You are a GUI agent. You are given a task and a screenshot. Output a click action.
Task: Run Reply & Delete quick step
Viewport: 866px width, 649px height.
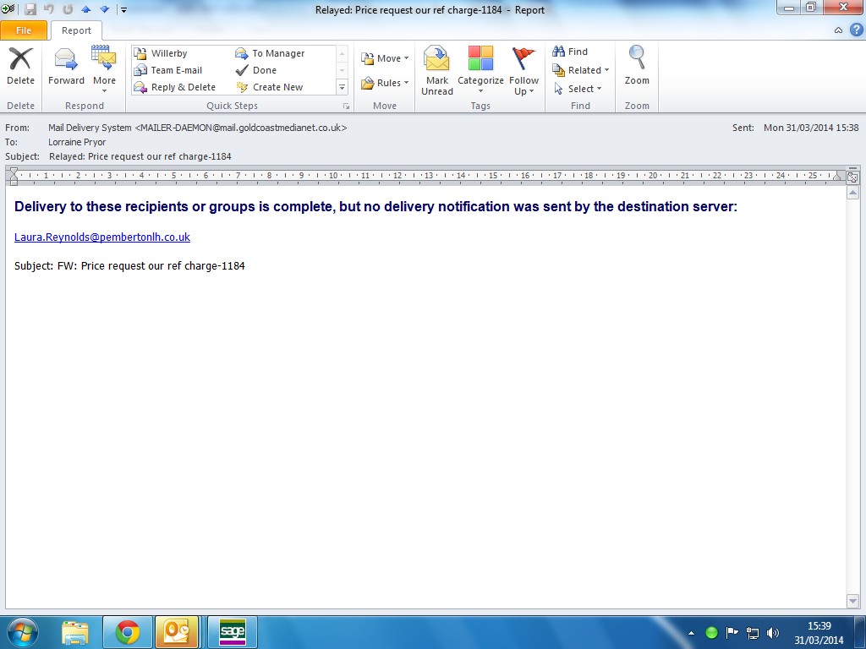click(x=175, y=87)
